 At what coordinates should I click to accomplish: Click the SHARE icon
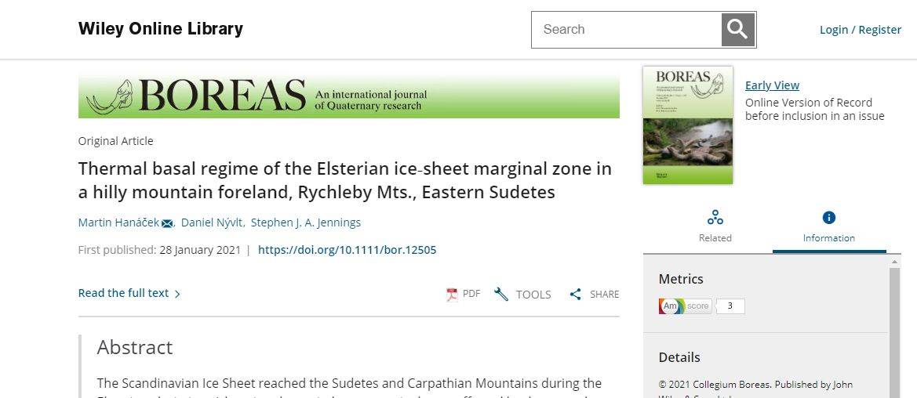click(576, 295)
